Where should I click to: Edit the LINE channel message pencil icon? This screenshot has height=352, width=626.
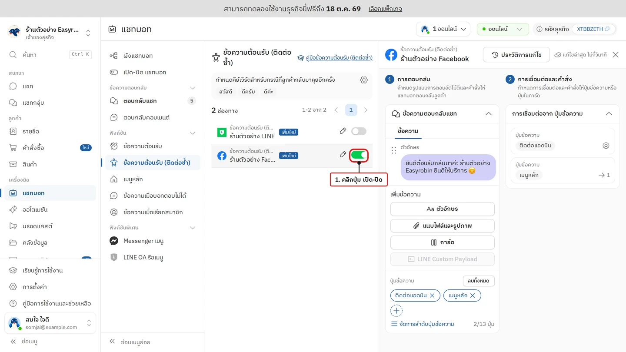point(343,131)
